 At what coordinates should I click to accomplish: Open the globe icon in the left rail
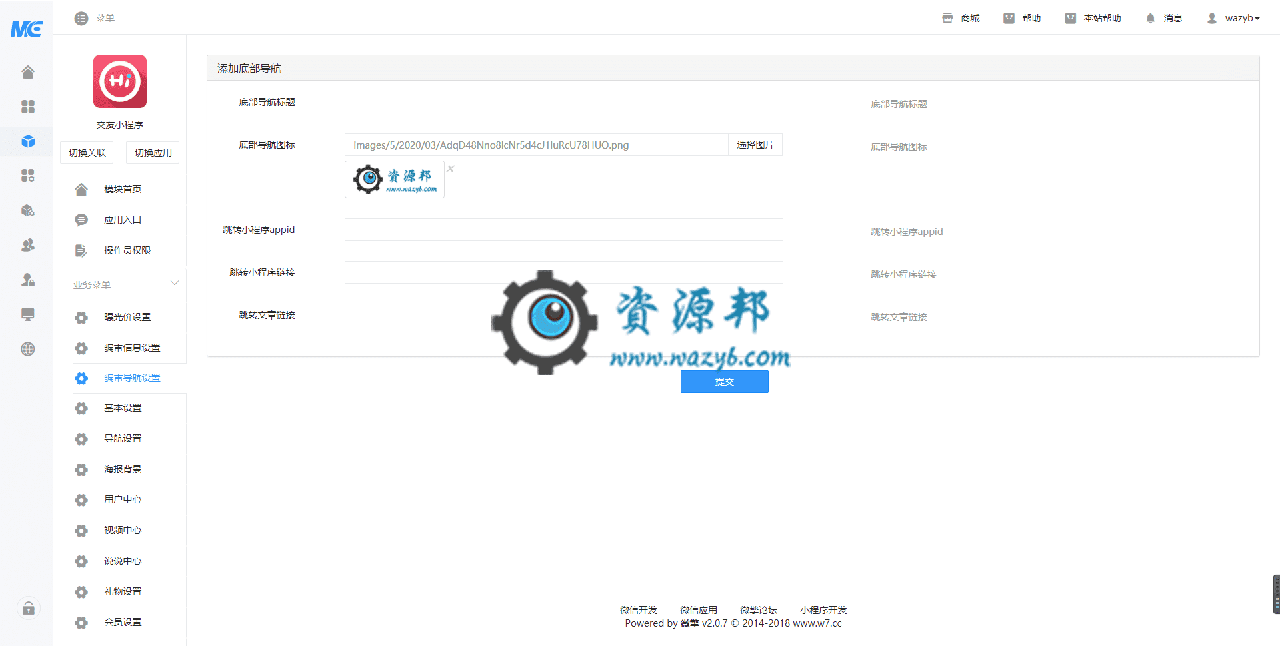point(27,349)
